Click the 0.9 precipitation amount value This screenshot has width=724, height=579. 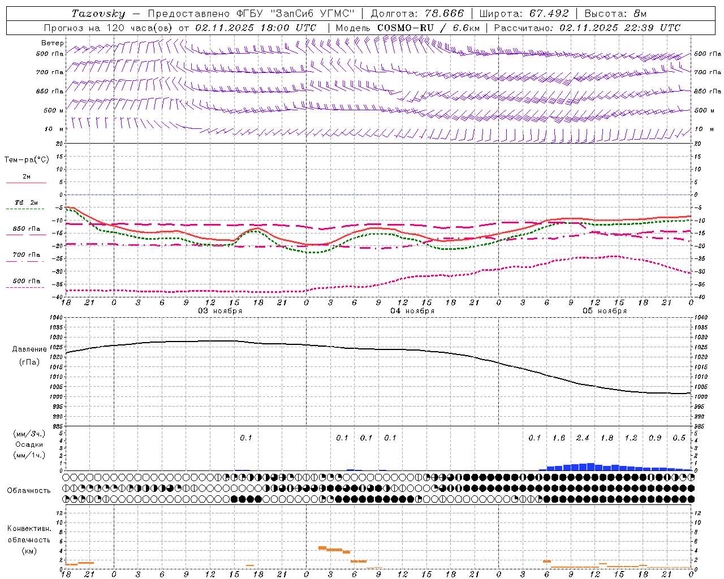tap(655, 438)
